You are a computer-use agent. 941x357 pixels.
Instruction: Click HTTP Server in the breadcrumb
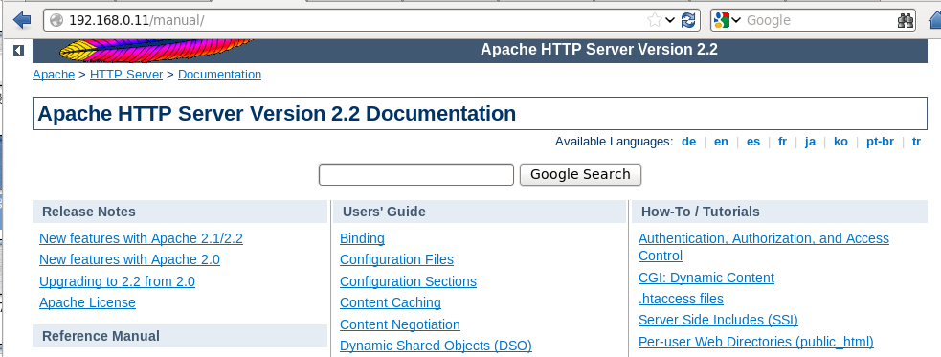(x=126, y=75)
